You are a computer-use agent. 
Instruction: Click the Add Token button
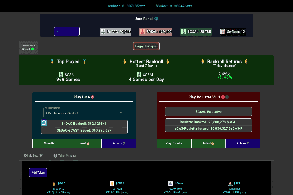pyautogui.click(x=38, y=173)
